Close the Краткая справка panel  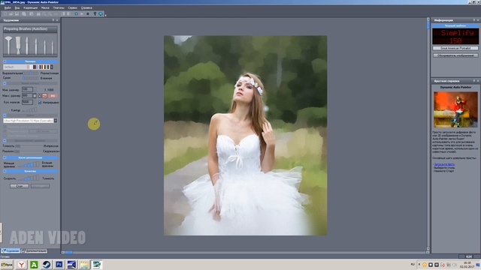(x=478, y=81)
